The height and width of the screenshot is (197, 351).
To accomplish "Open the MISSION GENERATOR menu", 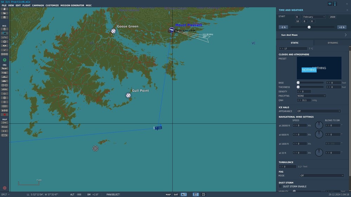I will coord(72,5).
